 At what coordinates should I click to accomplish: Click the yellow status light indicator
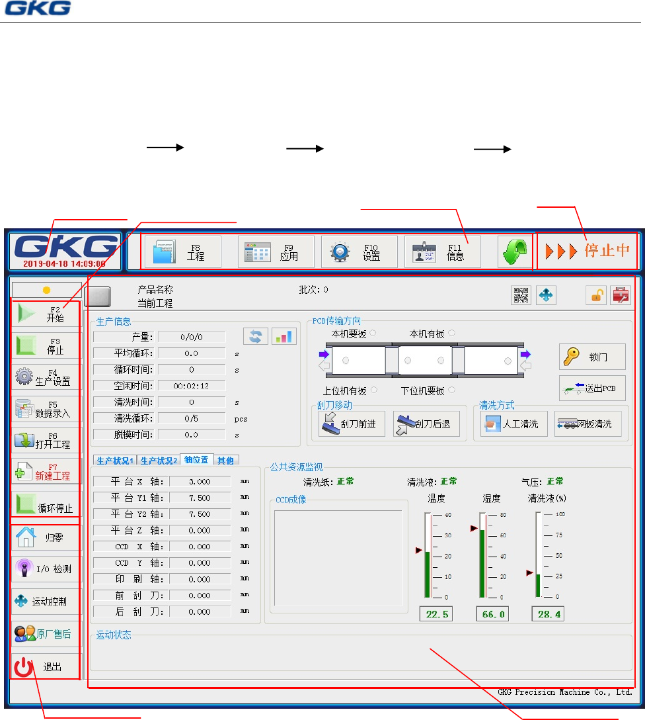(46, 291)
